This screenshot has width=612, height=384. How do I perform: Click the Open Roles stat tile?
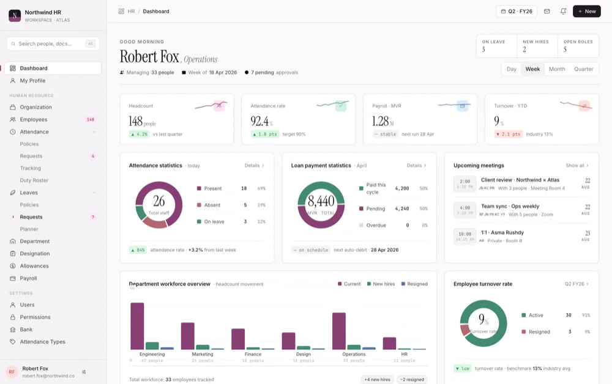pos(578,46)
